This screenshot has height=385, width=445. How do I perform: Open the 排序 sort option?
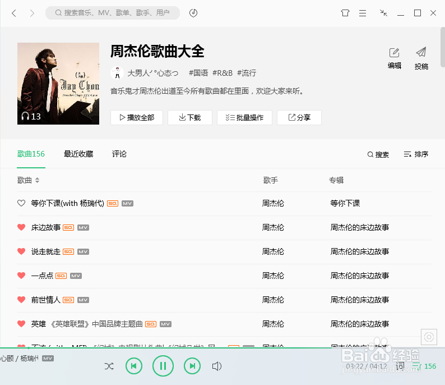416,154
